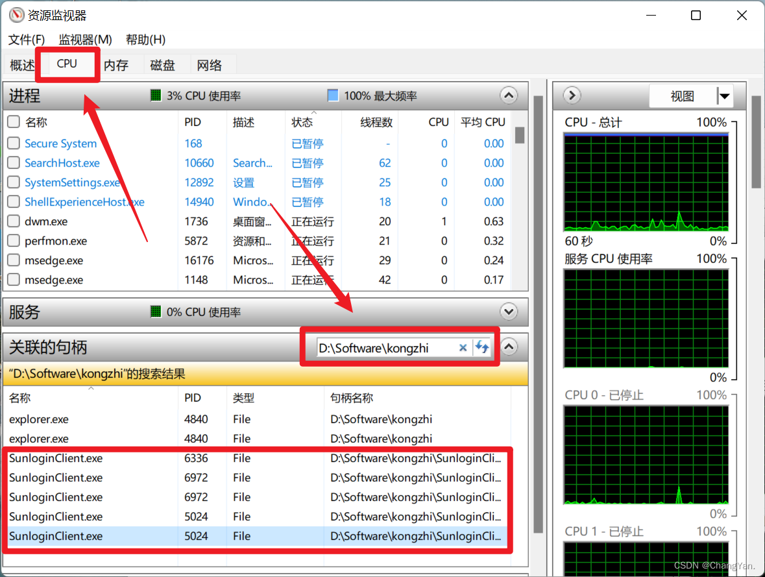
Task: Click PID 14940 in the process list
Action: (x=199, y=202)
